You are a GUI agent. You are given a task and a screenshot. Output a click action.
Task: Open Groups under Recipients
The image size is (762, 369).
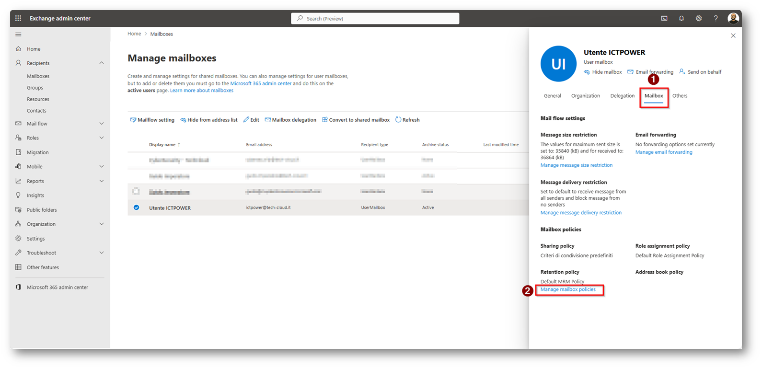coord(35,88)
